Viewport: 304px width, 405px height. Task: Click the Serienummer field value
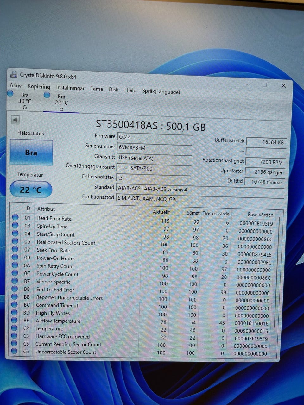pos(154,148)
